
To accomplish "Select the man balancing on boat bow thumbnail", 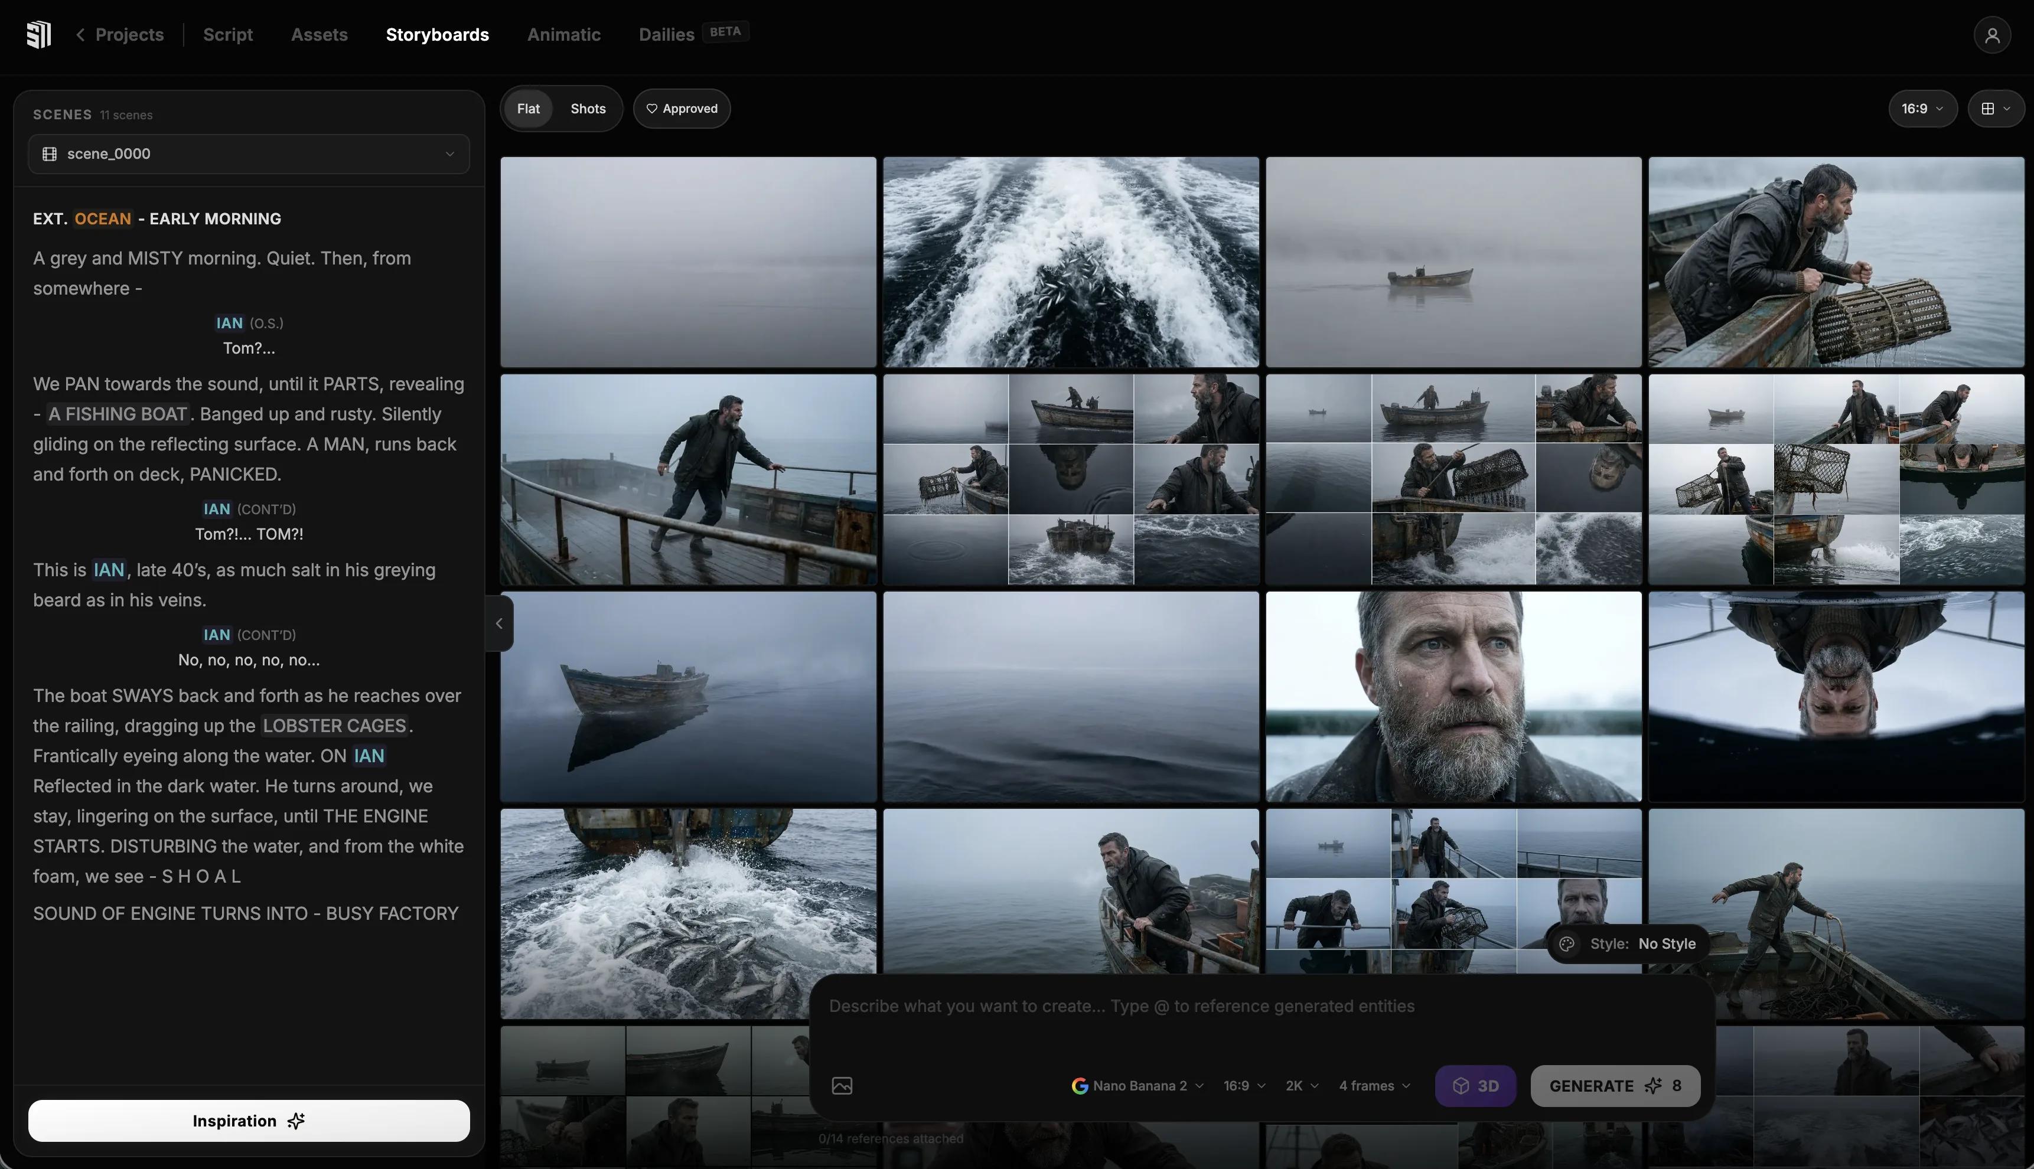I will (x=1871, y=914).
